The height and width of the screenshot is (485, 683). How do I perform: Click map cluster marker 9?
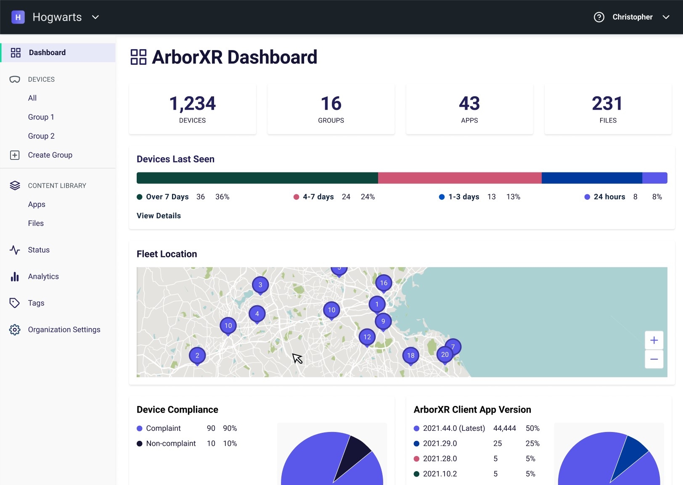tap(383, 322)
